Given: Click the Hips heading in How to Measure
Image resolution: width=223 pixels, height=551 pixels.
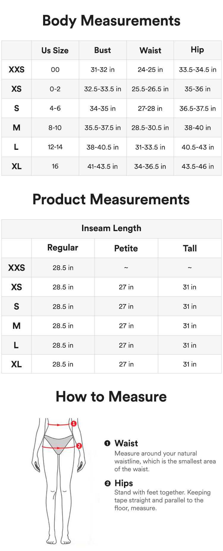Looking at the screenshot, I should 124,483.
